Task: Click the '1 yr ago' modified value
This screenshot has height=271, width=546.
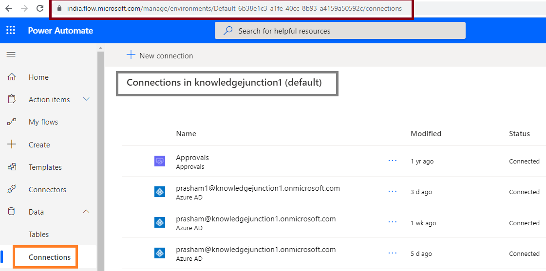Action: click(x=422, y=162)
